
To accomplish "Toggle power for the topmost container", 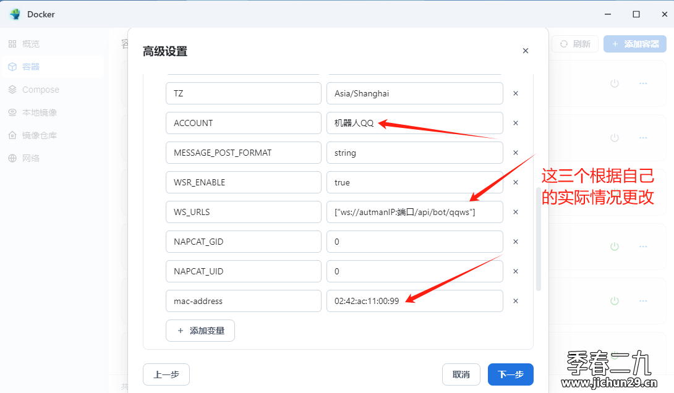I will pos(614,83).
